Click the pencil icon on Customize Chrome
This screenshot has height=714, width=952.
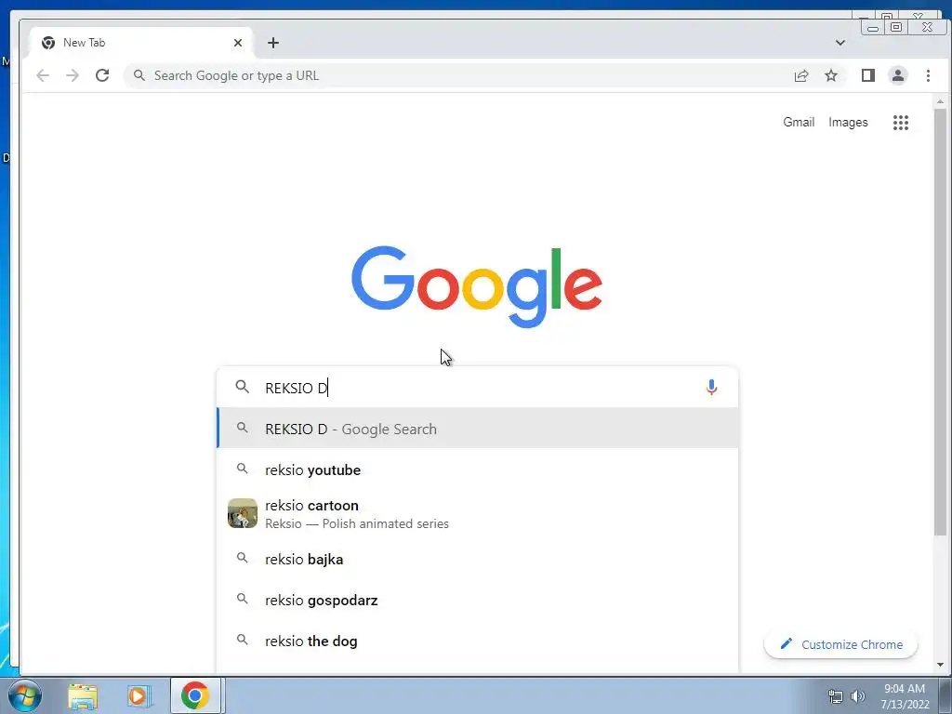(787, 643)
